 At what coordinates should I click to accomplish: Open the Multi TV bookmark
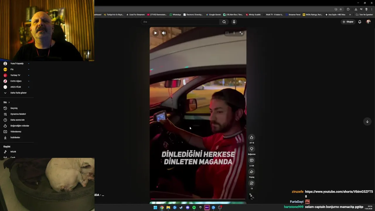click(273, 15)
